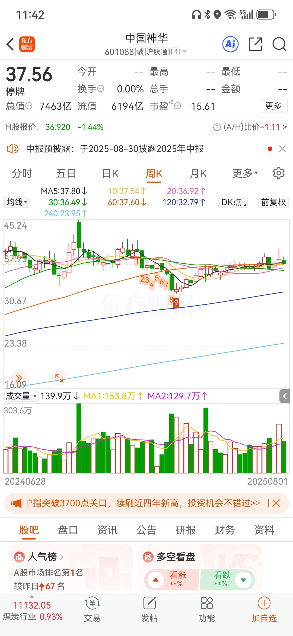Open the DK点 selector
293x636 pixels.
pyautogui.click(x=233, y=202)
